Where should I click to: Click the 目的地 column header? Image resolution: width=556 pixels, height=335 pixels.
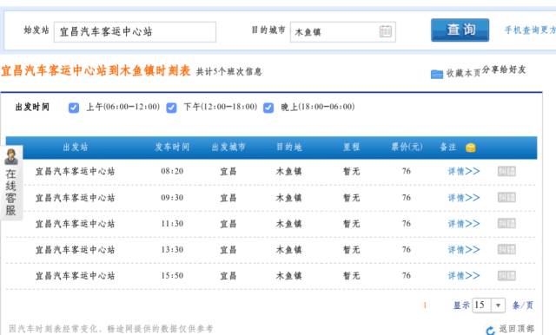click(289, 147)
